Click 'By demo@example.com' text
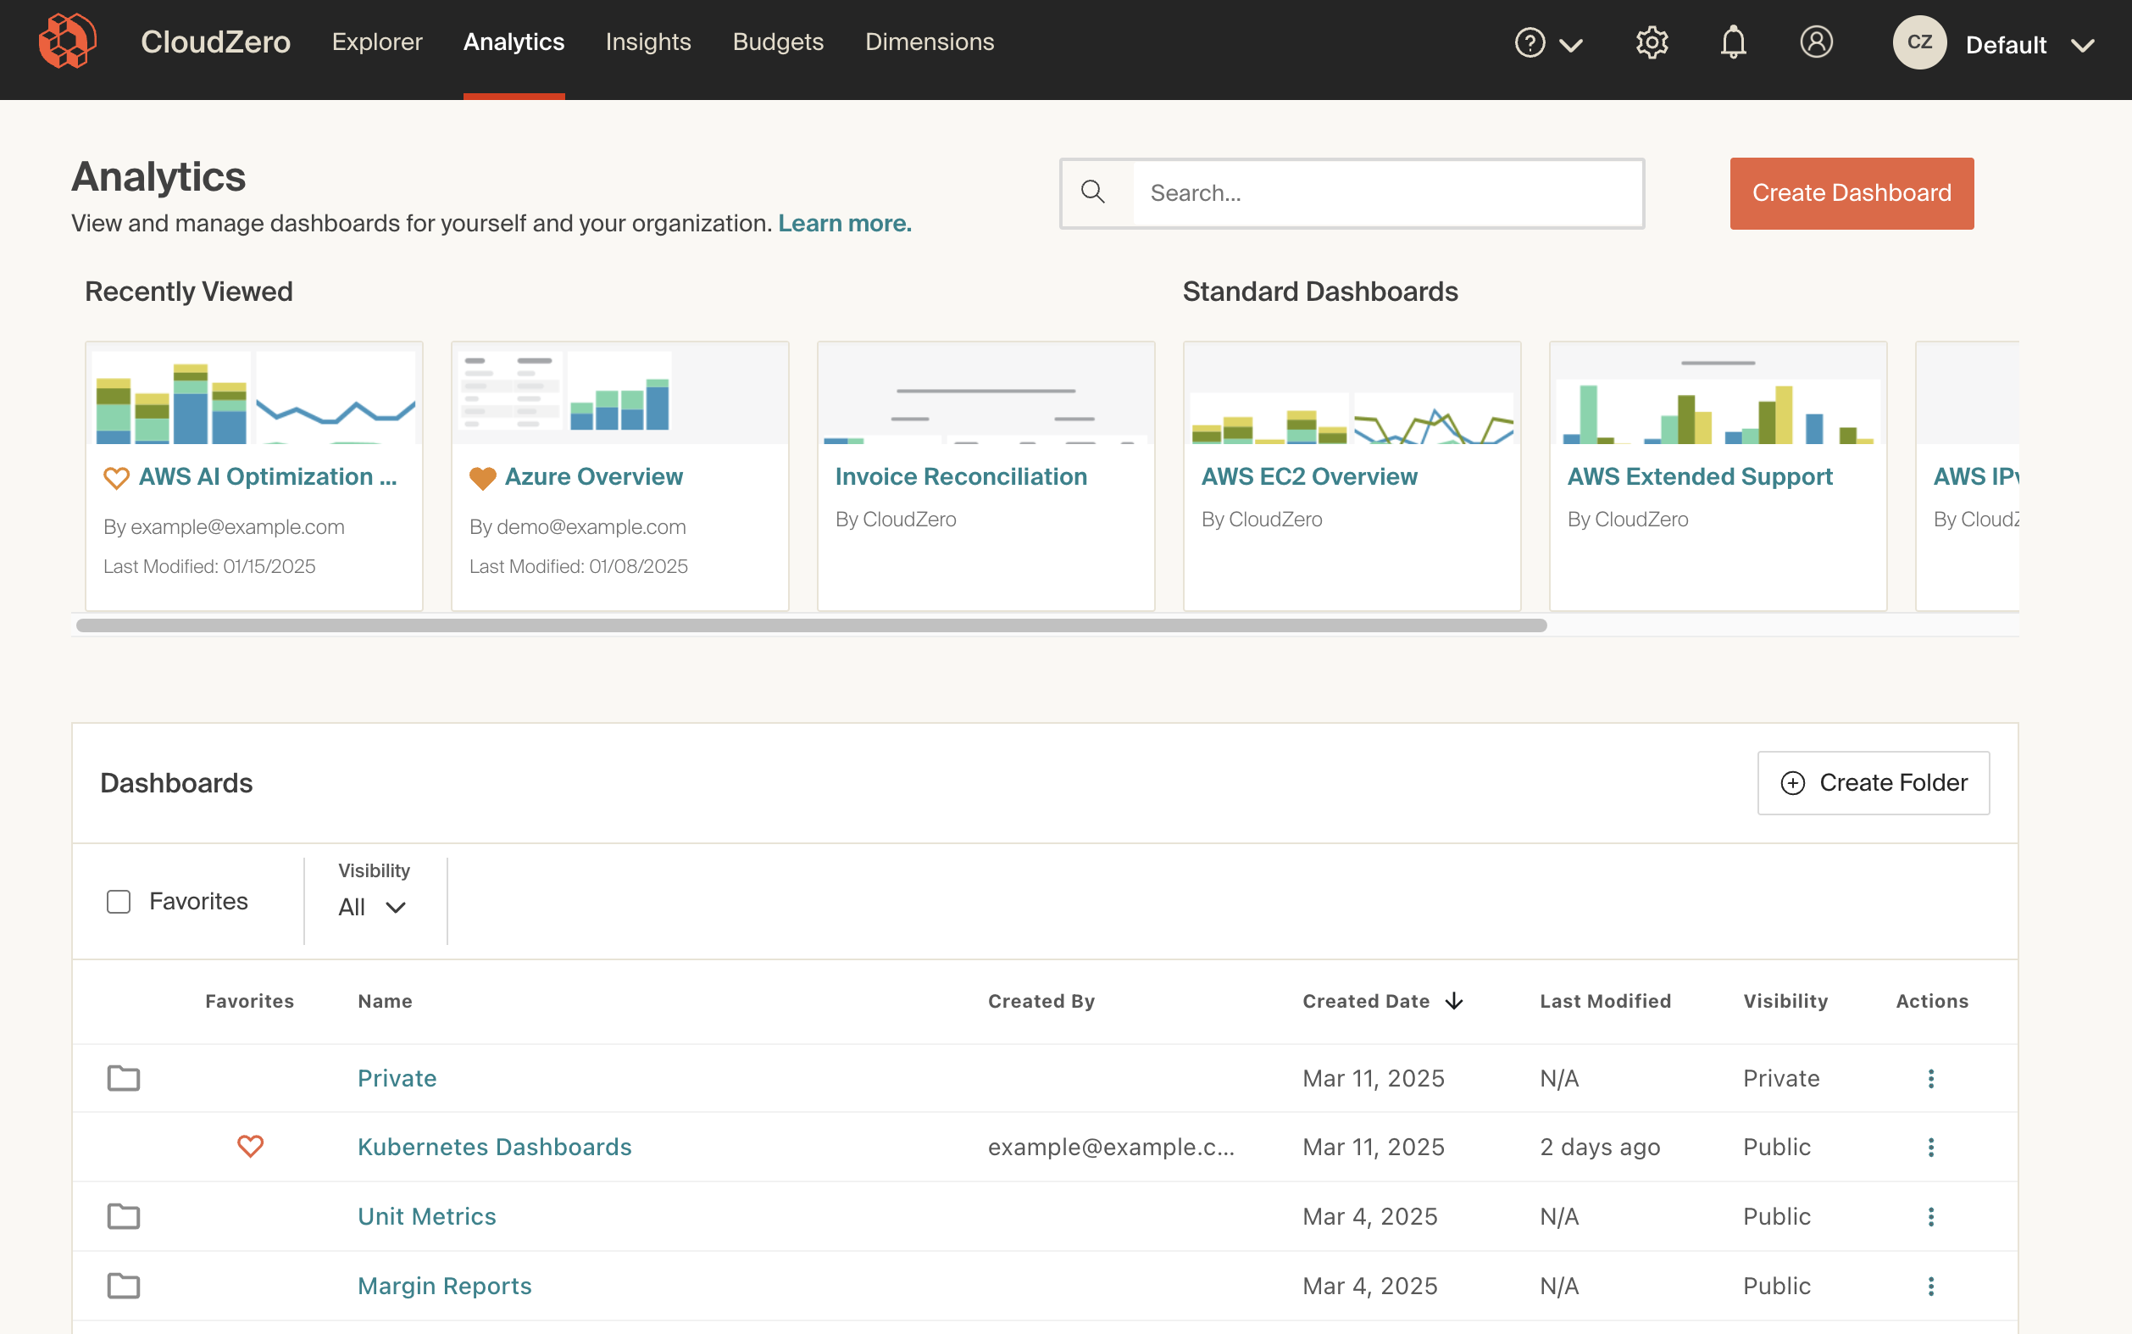2132x1334 pixels. (x=578, y=526)
